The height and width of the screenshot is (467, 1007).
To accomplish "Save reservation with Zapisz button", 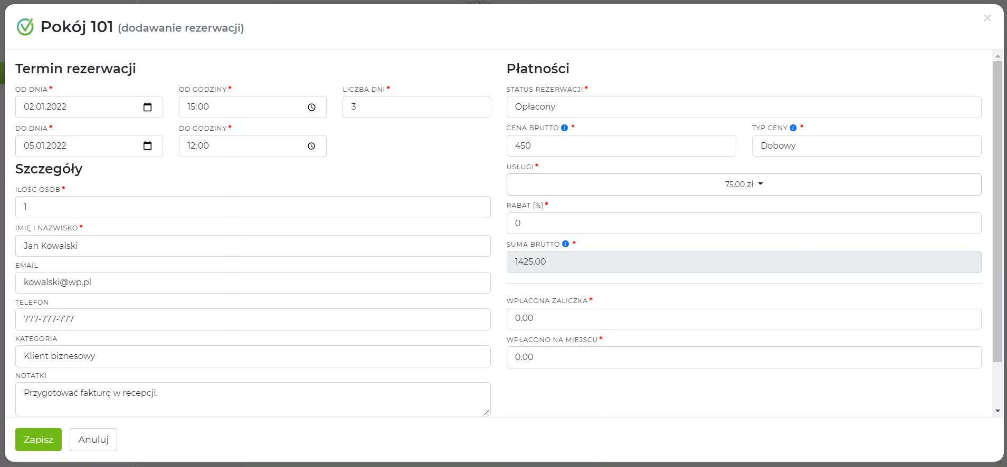I will pos(38,440).
